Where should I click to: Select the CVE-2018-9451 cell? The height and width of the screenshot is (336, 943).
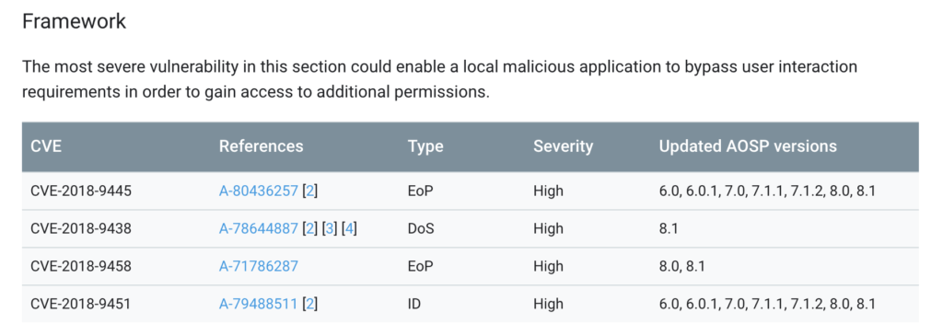81,304
